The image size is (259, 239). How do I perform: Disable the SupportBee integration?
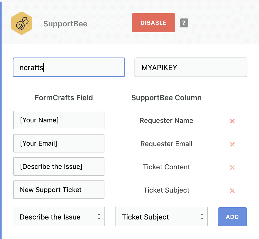(x=154, y=23)
